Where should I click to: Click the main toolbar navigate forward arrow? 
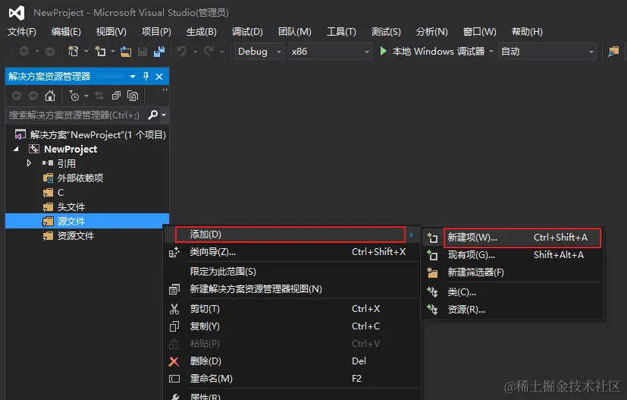50,52
